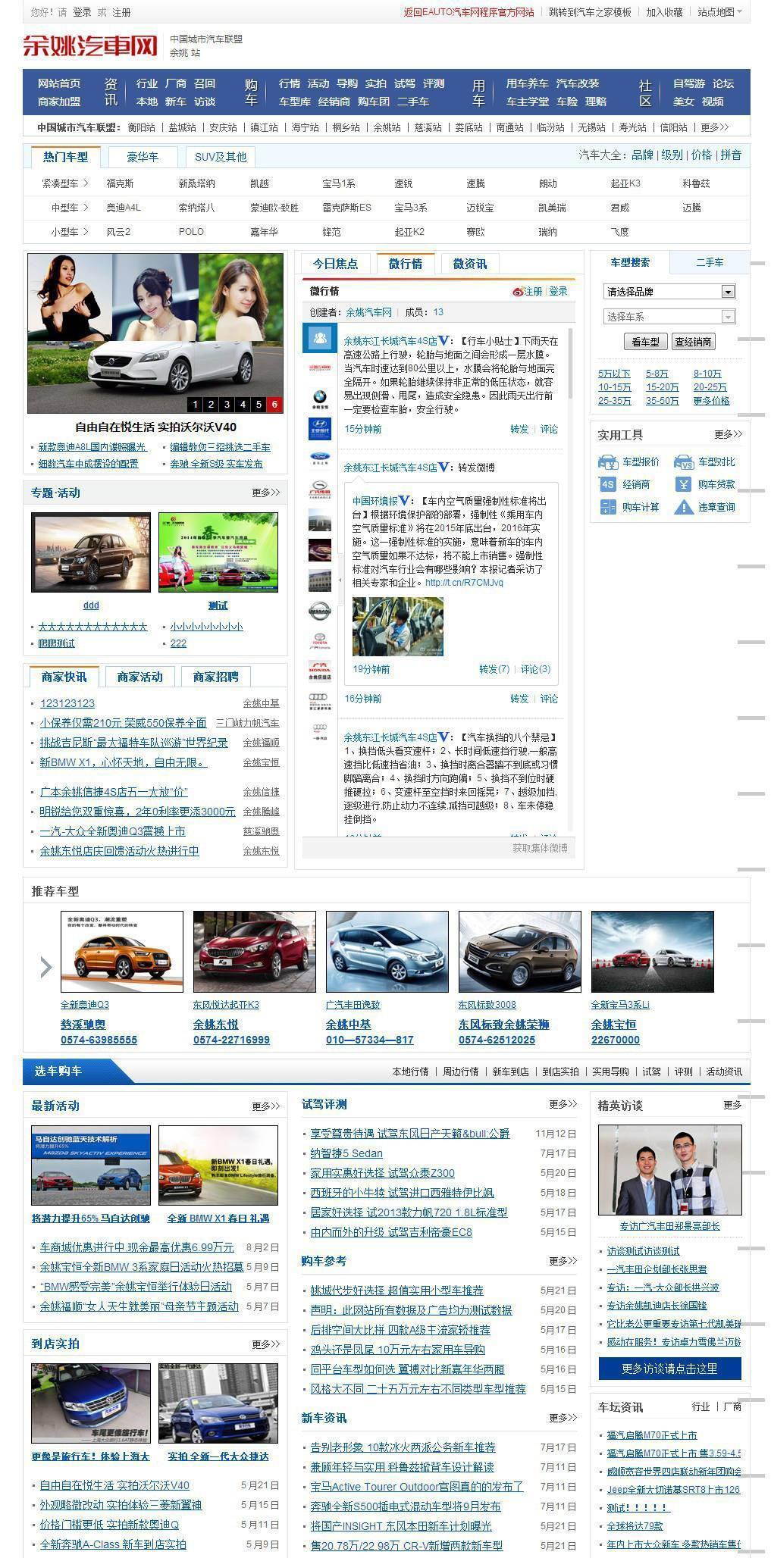This screenshot has width=771, height=1558.
Task: Show slide 6 of the featured image slideshow
Action: pyautogui.click(x=274, y=405)
